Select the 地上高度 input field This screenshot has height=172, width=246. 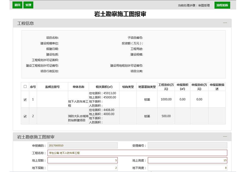click(x=188, y=160)
